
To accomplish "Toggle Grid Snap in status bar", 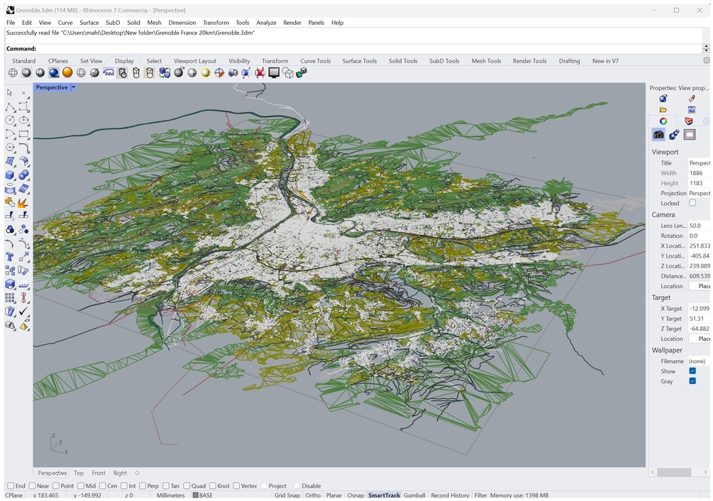I will tap(287, 495).
